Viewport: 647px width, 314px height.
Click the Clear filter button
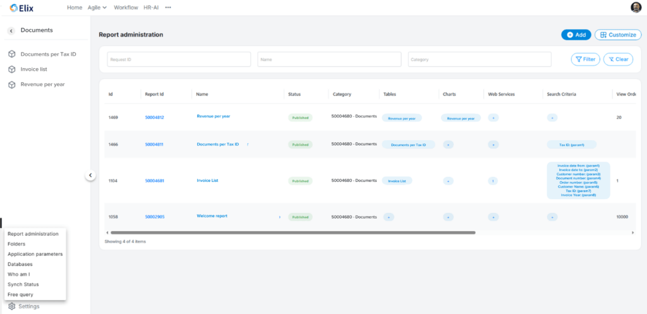617,59
